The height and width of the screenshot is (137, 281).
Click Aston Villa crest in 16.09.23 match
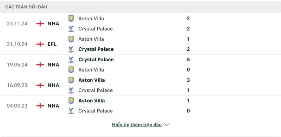tap(71, 80)
